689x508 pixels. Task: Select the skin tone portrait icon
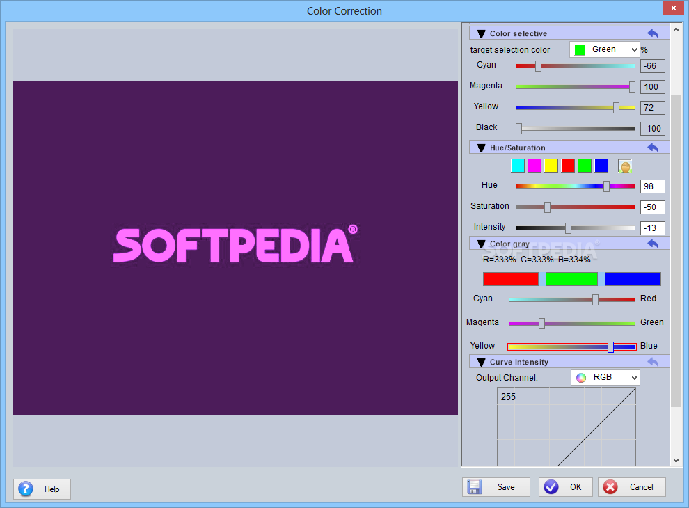click(x=624, y=166)
